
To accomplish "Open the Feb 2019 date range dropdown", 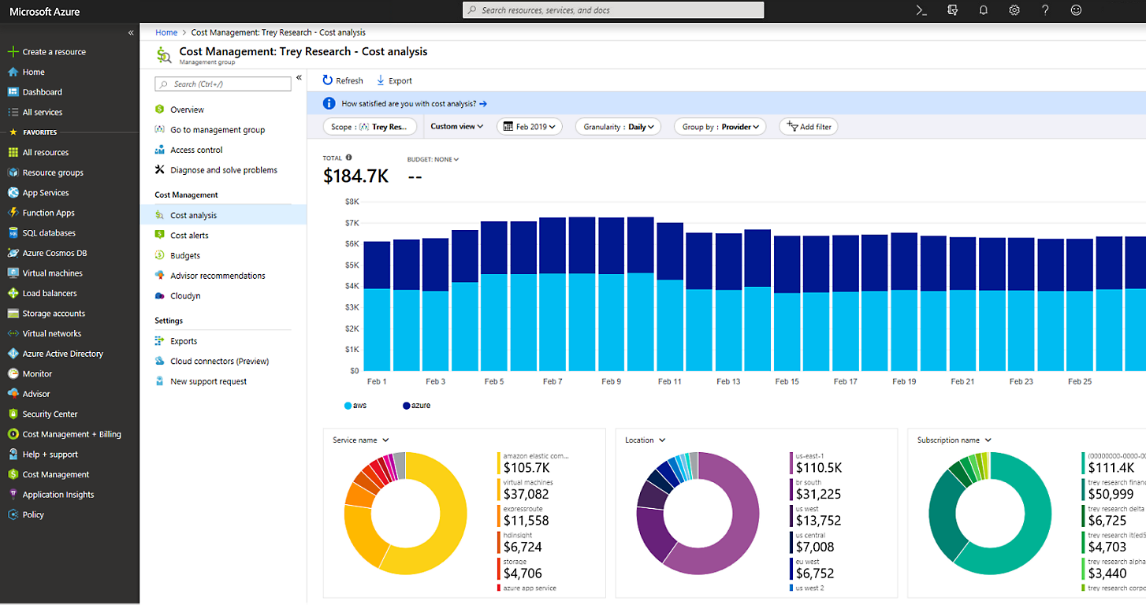I will pos(529,127).
